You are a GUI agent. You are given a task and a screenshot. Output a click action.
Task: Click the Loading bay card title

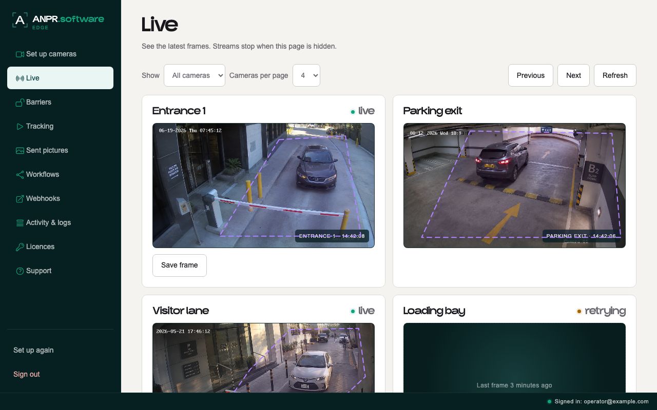click(x=434, y=311)
